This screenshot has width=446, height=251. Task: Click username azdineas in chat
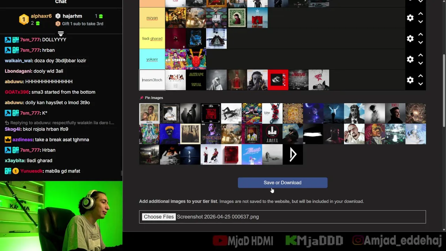click(23, 139)
